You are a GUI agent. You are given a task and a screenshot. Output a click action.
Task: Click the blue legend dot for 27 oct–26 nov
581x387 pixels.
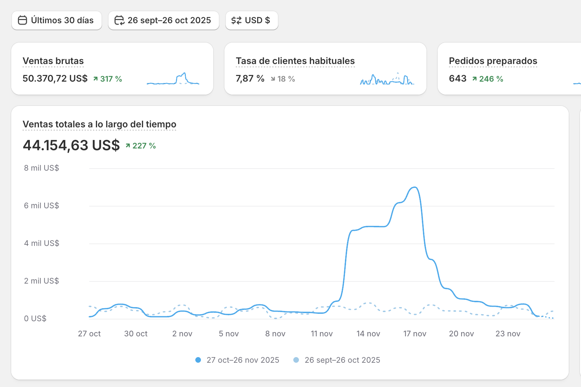198,360
